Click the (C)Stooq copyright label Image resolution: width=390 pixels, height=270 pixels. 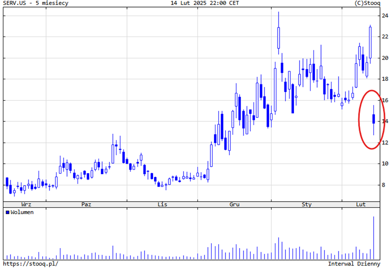(366, 3)
